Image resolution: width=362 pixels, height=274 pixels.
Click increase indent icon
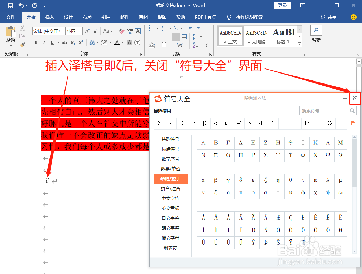[200, 28]
